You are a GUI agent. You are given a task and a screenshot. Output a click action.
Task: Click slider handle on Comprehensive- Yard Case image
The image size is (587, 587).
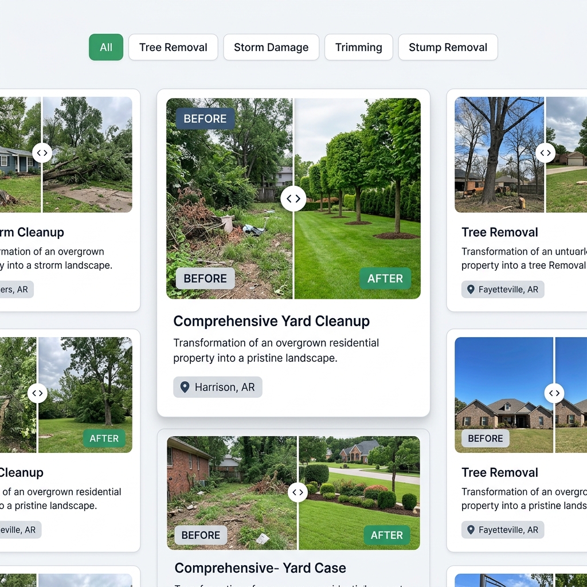(298, 492)
